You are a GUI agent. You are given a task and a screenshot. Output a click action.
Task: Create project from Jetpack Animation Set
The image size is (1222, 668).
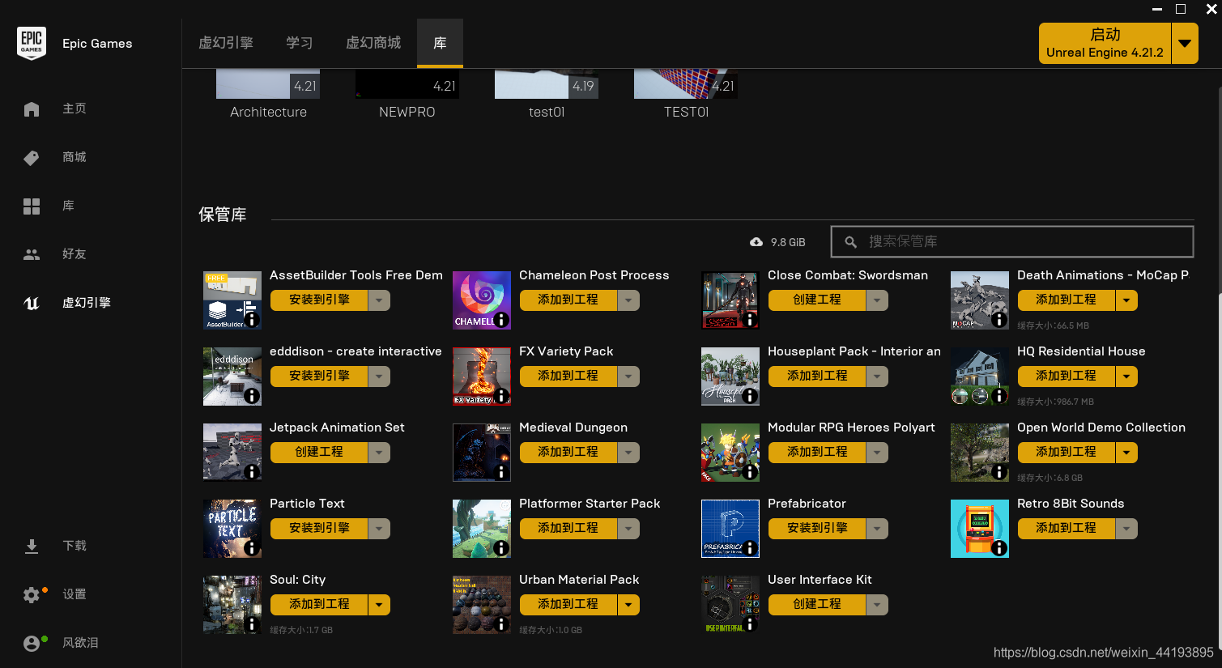tap(319, 453)
